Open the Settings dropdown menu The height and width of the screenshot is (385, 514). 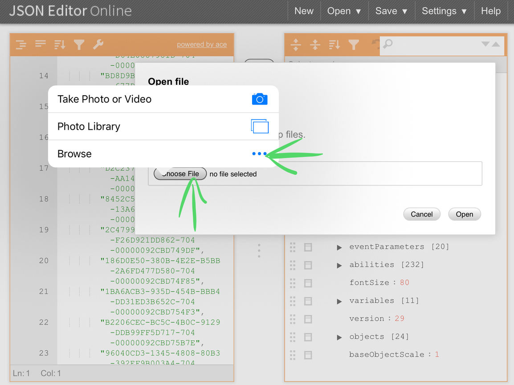coord(444,11)
